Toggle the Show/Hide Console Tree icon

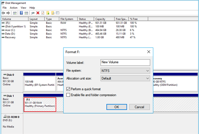(15, 13)
